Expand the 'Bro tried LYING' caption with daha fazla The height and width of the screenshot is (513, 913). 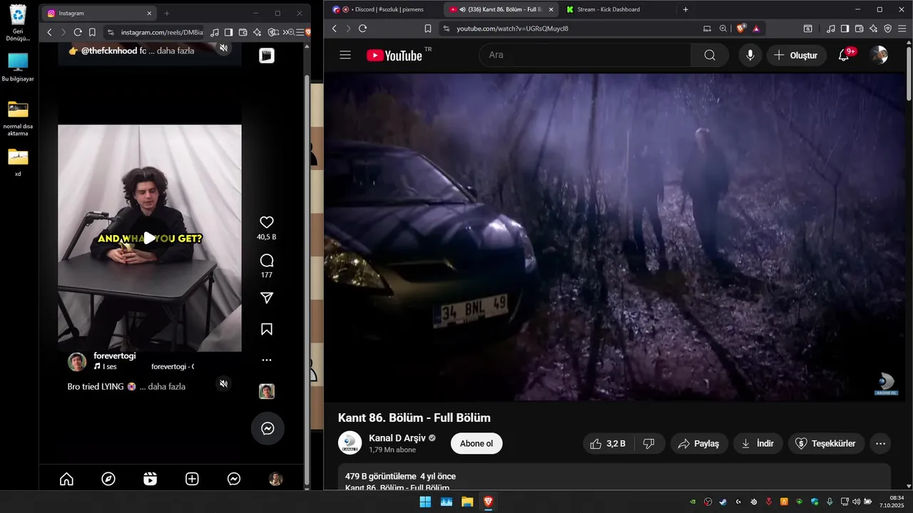[x=167, y=386]
